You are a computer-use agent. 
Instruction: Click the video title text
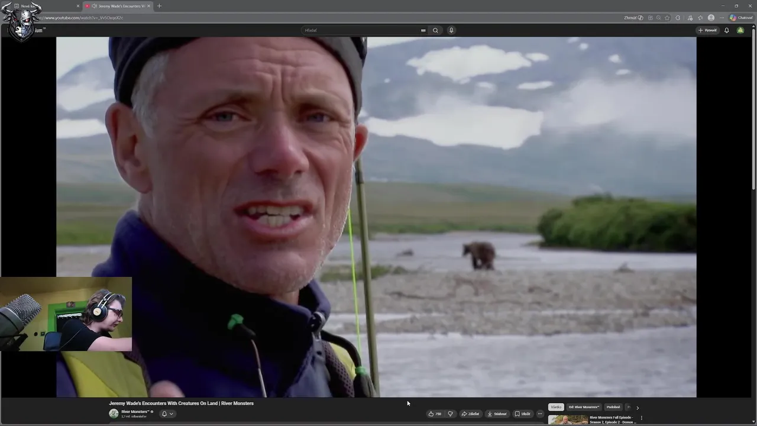(x=181, y=404)
